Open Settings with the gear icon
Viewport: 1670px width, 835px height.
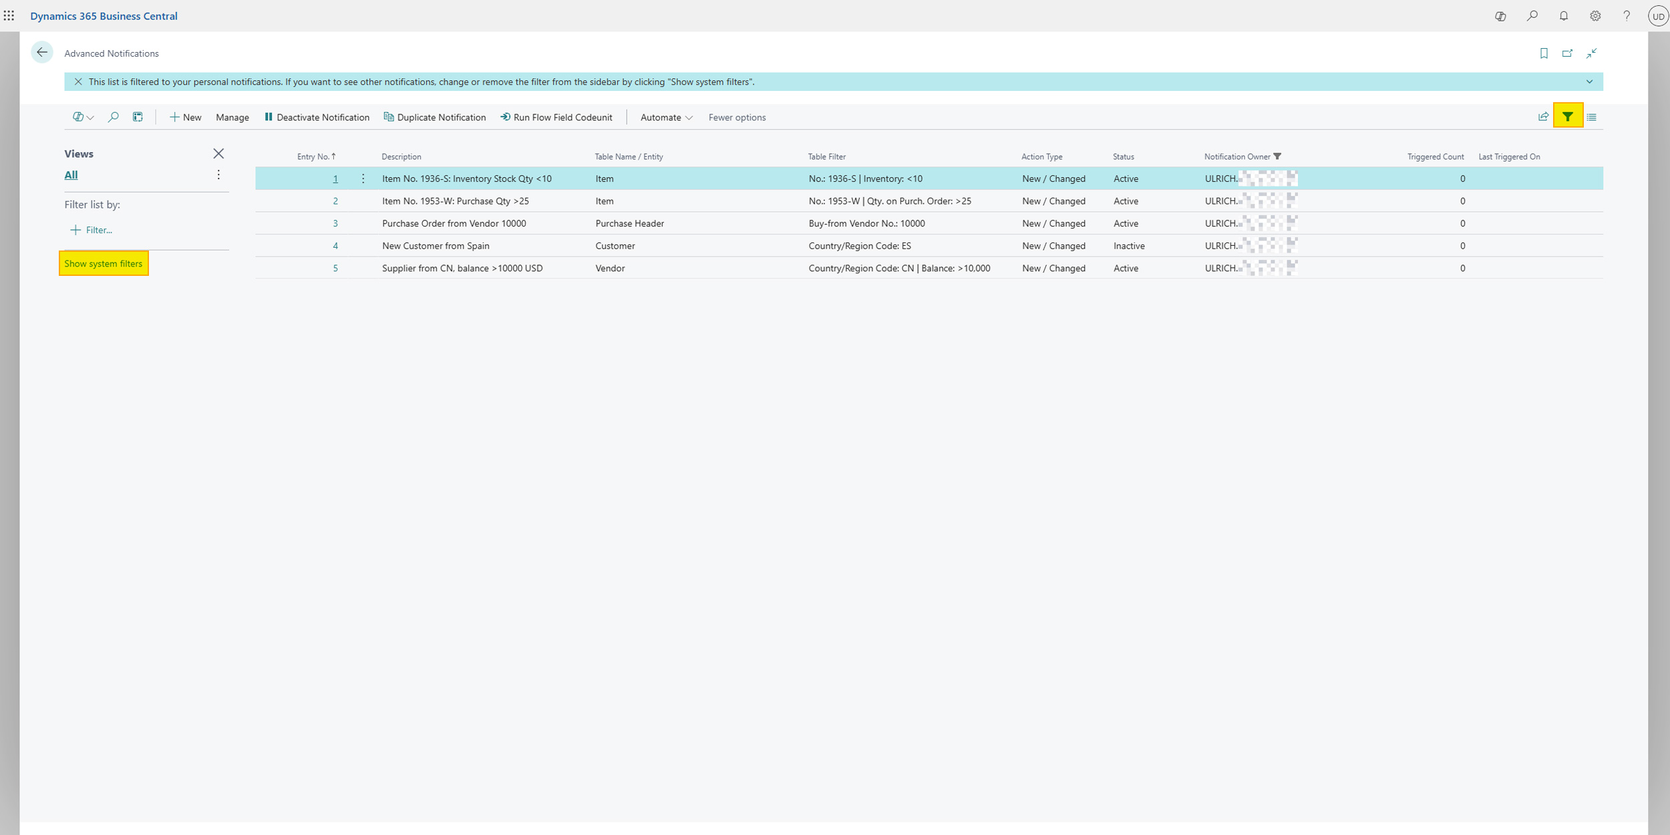click(1595, 15)
